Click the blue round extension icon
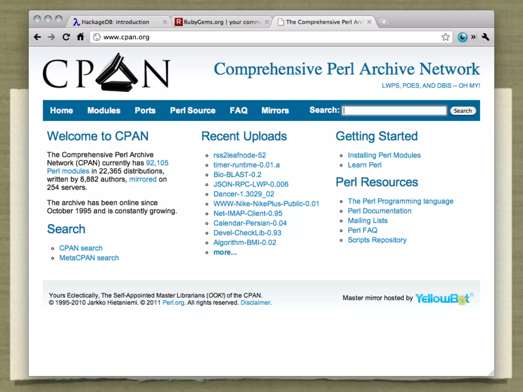This screenshot has height=392, width=523. click(462, 37)
